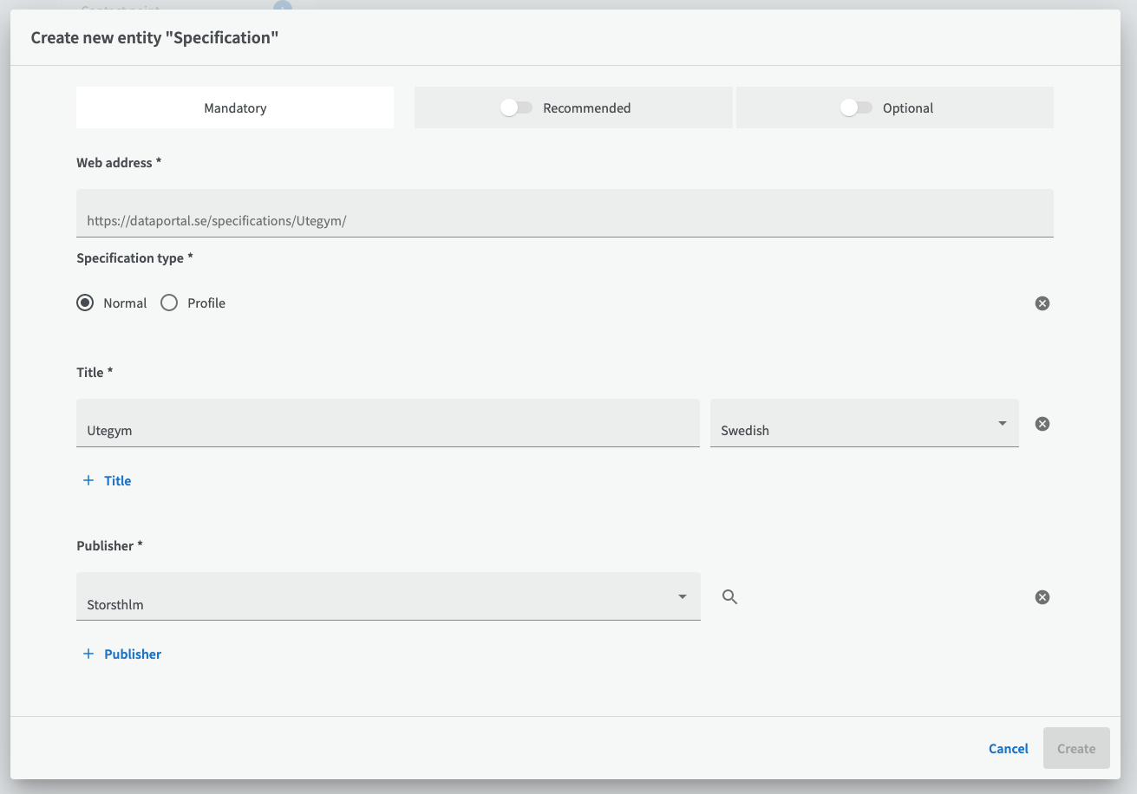Cancel the new Specification dialog
Image resolution: width=1137 pixels, height=794 pixels.
pos(1008,749)
